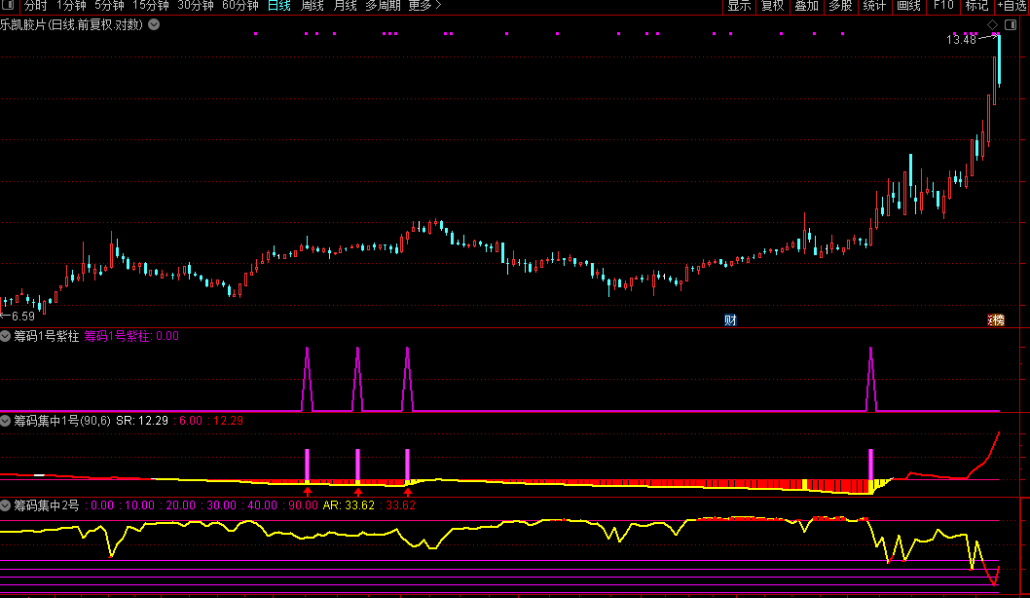
Task: Expand 乐凯胶片 main chart dropdown arrow
Action: 153,24
